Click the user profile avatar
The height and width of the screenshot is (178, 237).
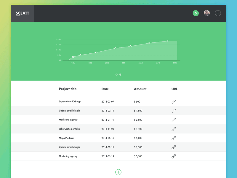click(x=206, y=13)
